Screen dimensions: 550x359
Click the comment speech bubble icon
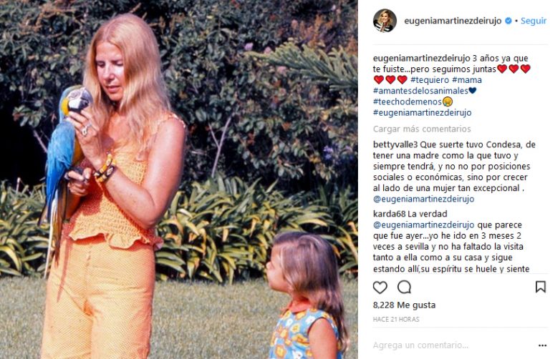(x=404, y=287)
